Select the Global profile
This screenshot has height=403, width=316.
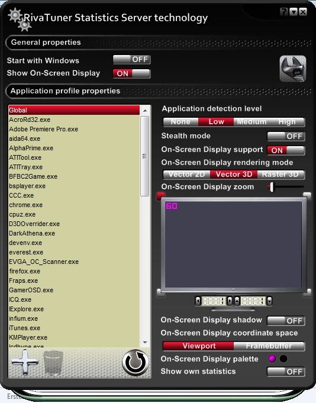click(x=74, y=110)
